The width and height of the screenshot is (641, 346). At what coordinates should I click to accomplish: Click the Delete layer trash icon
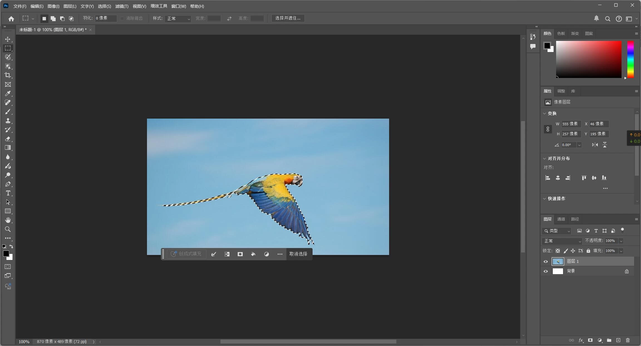(627, 340)
